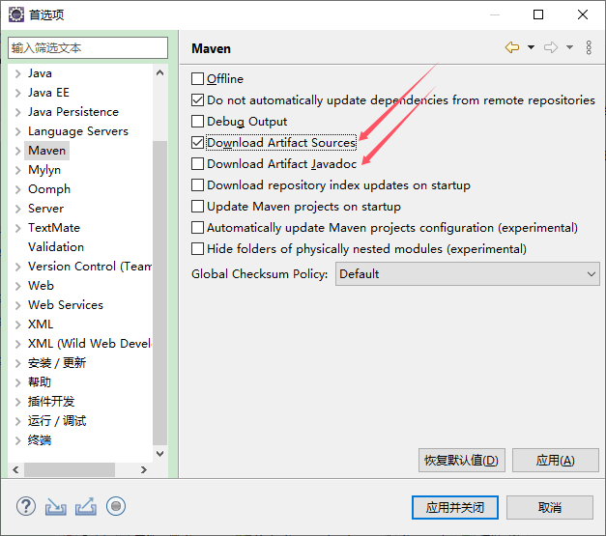This screenshot has width=606, height=536.
Task: Click the Oomph preference recorder icon
Action: click(116, 506)
